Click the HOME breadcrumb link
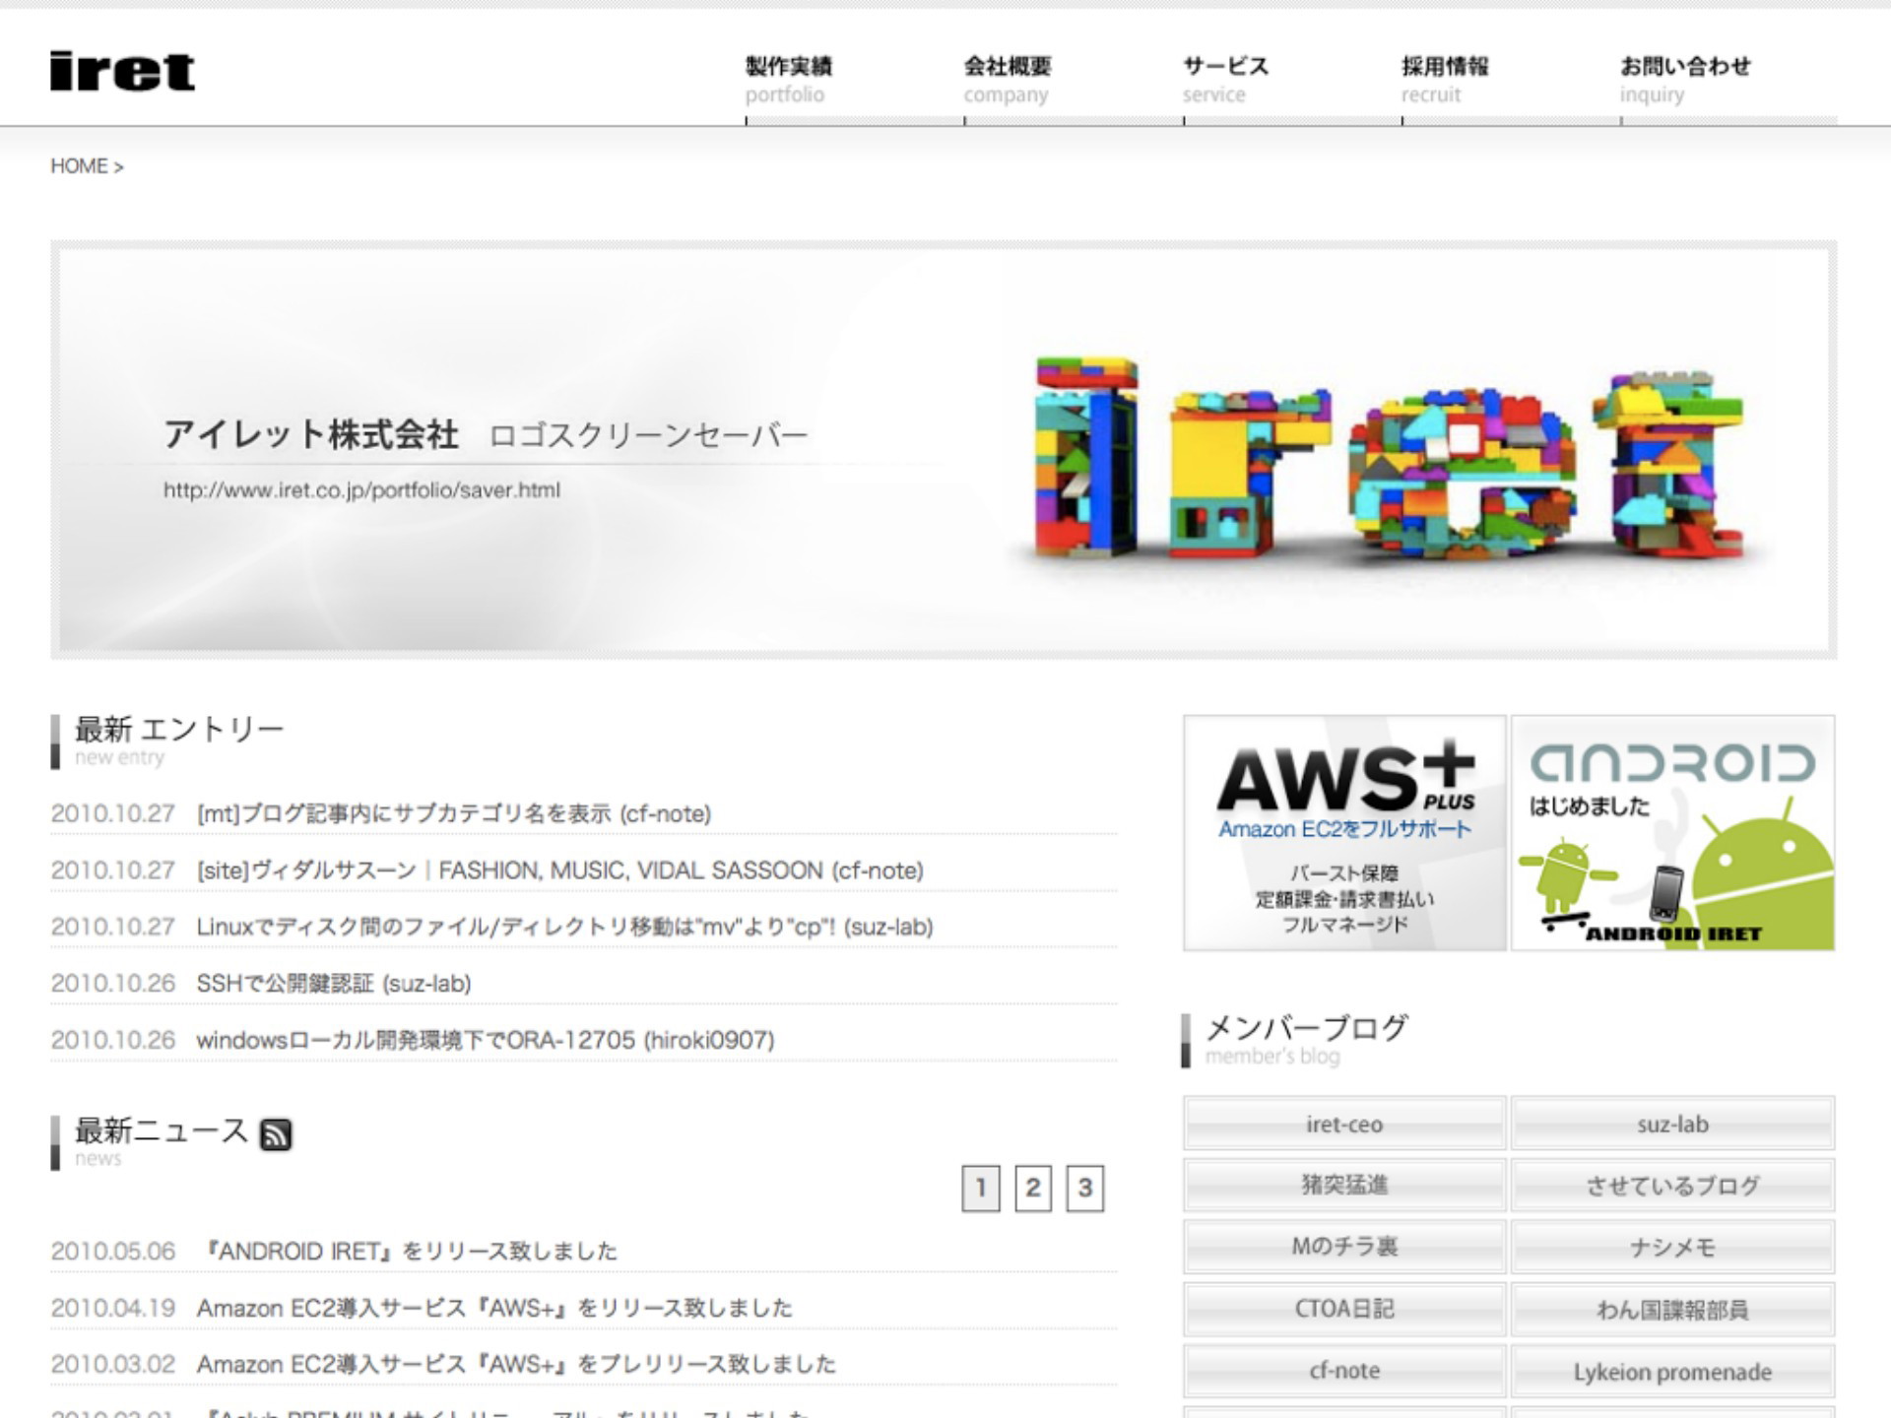 79,165
